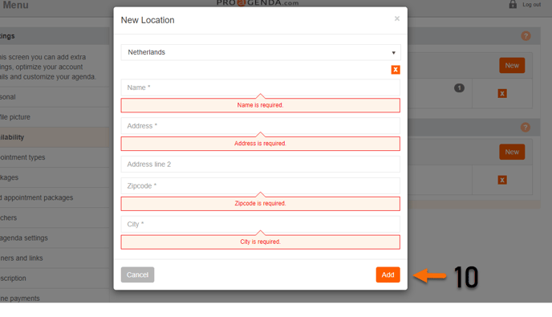
Task: Click the upper New button
Action: (x=512, y=66)
